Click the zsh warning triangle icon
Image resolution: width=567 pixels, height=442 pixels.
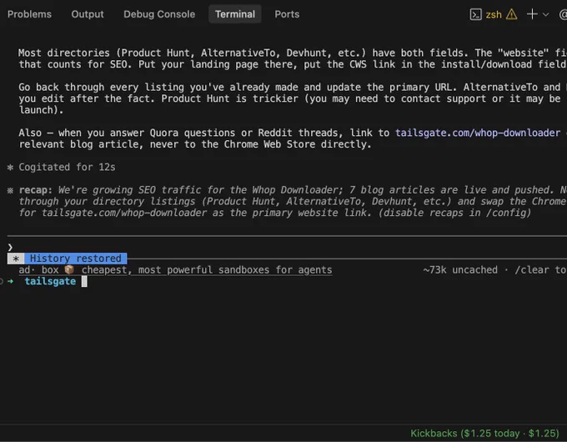coord(512,15)
